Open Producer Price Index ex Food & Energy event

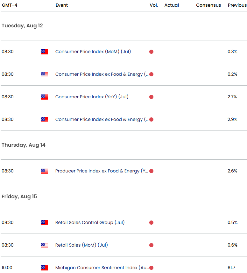point(101,171)
